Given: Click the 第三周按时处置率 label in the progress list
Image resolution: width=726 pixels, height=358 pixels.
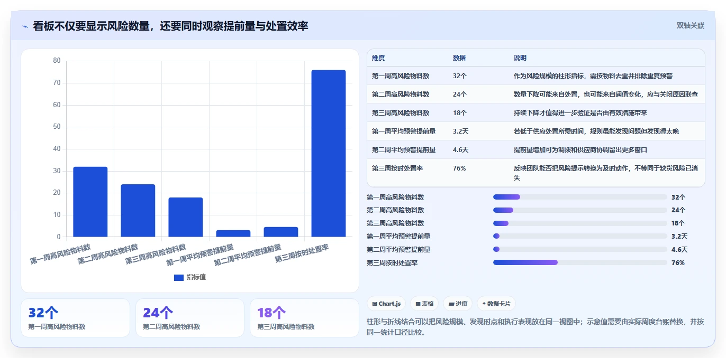Looking at the screenshot, I should point(392,262).
